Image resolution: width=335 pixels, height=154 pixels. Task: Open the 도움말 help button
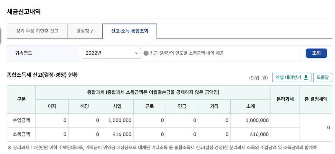click(322, 77)
